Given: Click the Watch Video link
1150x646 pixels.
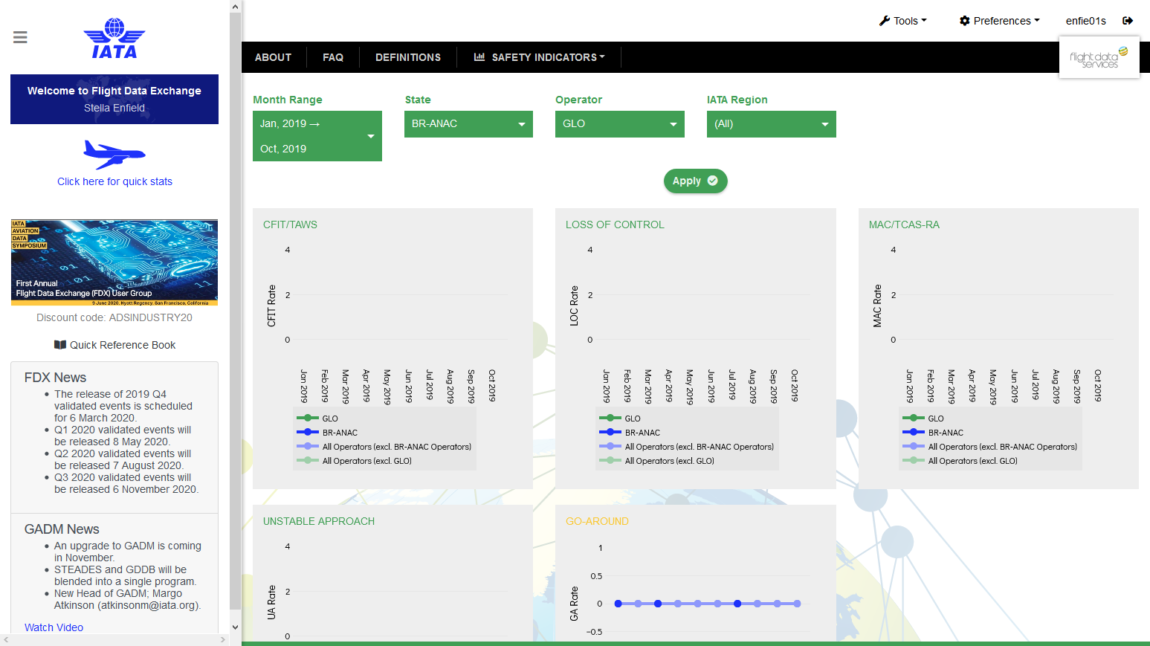Looking at the screenshot, I should tap(54, 627).
